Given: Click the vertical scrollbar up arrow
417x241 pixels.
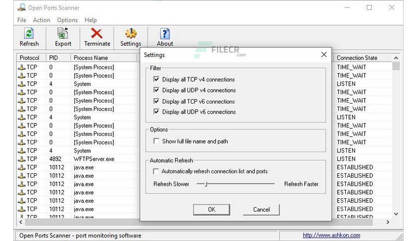Looking at the screenshot, I should coord(396,58).
